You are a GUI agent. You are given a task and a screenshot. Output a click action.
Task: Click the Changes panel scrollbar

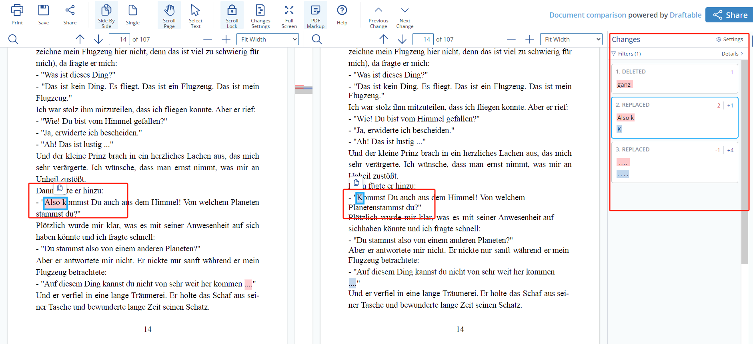745,162
